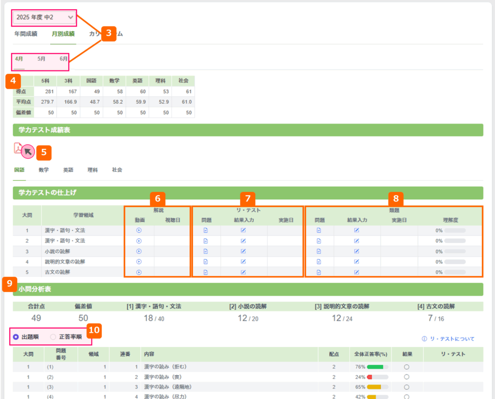Play the 解説 video for 小説の読解
Screen dimensions: 495x399
139,251
